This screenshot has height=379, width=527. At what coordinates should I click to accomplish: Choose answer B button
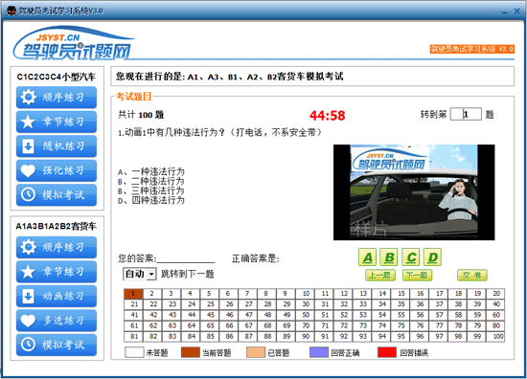coord(389,257)
